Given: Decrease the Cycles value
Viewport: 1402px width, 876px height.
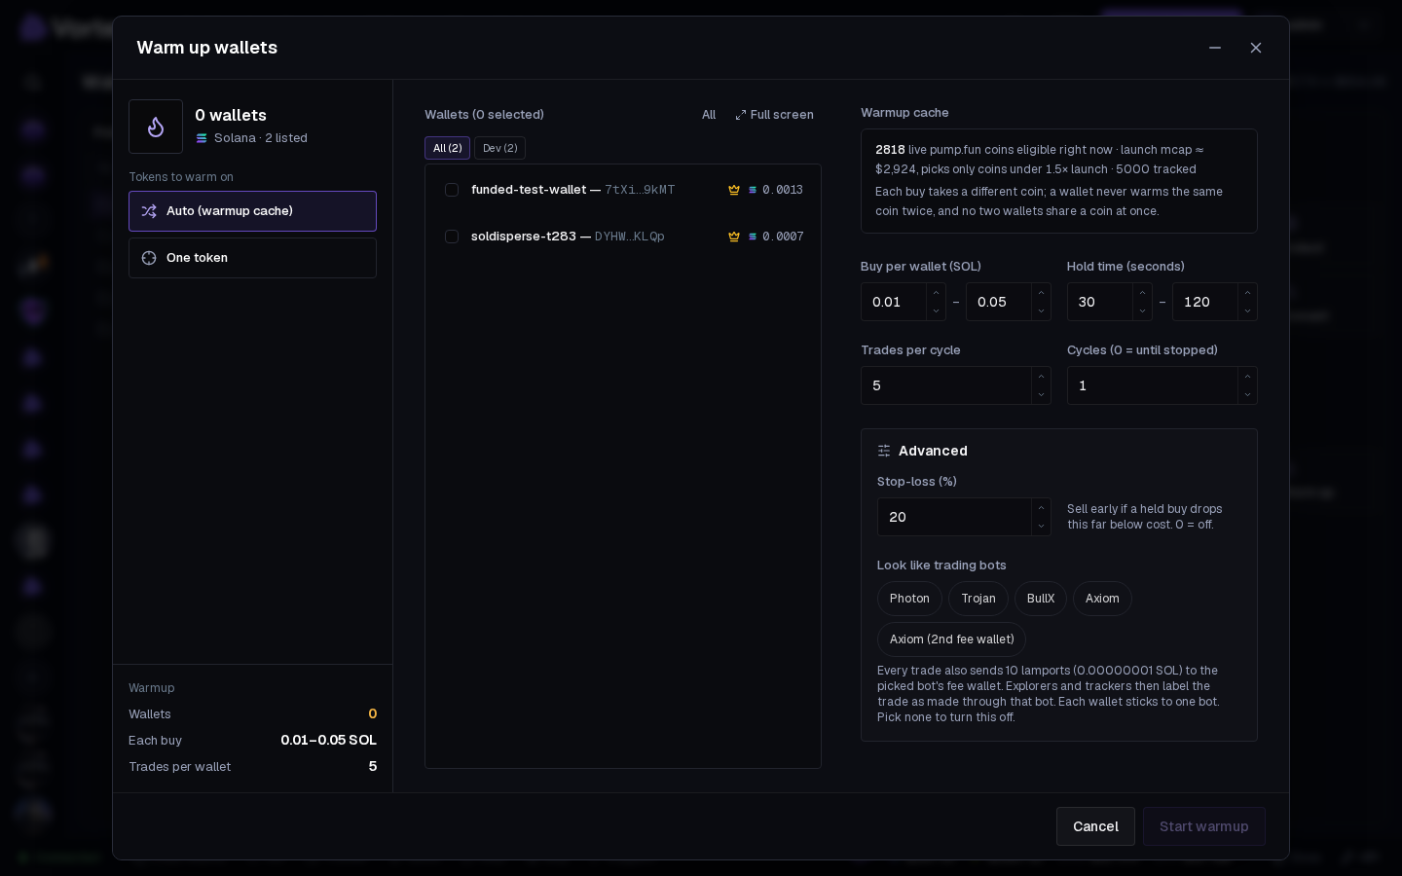Looking at the screenshot, I should 1247,395.
